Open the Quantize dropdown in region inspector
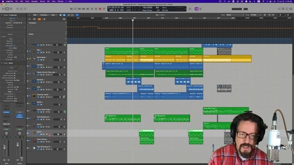294x165 pixels. coord(17,23)
